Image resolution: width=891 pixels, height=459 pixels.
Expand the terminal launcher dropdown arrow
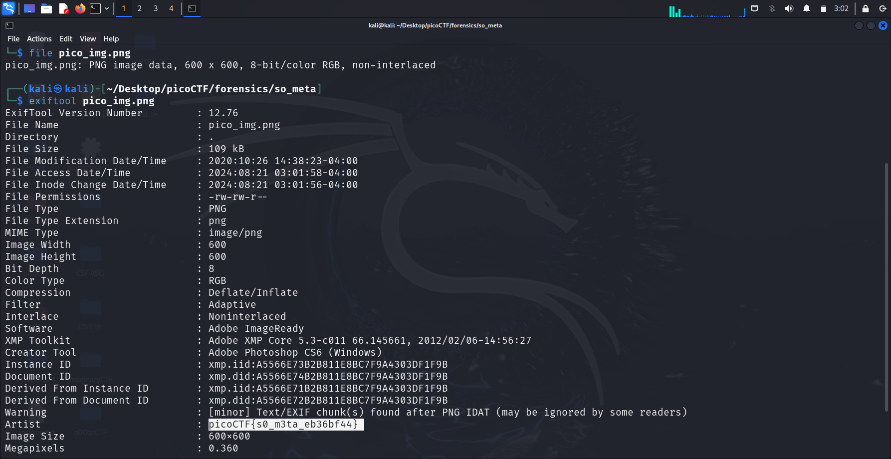click(x=107, y=8)
